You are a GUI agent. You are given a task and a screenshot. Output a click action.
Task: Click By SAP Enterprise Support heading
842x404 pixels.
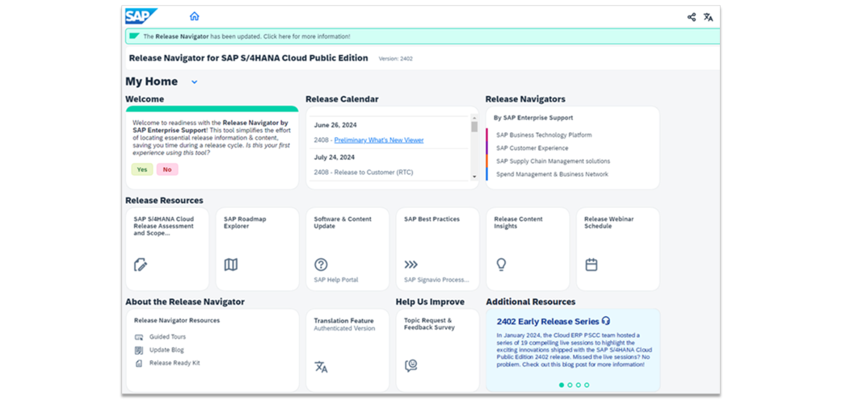(x=533, y=118)
